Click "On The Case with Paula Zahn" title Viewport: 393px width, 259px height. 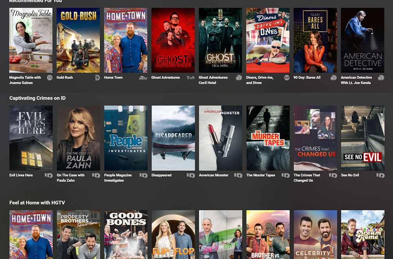[71, 178]
